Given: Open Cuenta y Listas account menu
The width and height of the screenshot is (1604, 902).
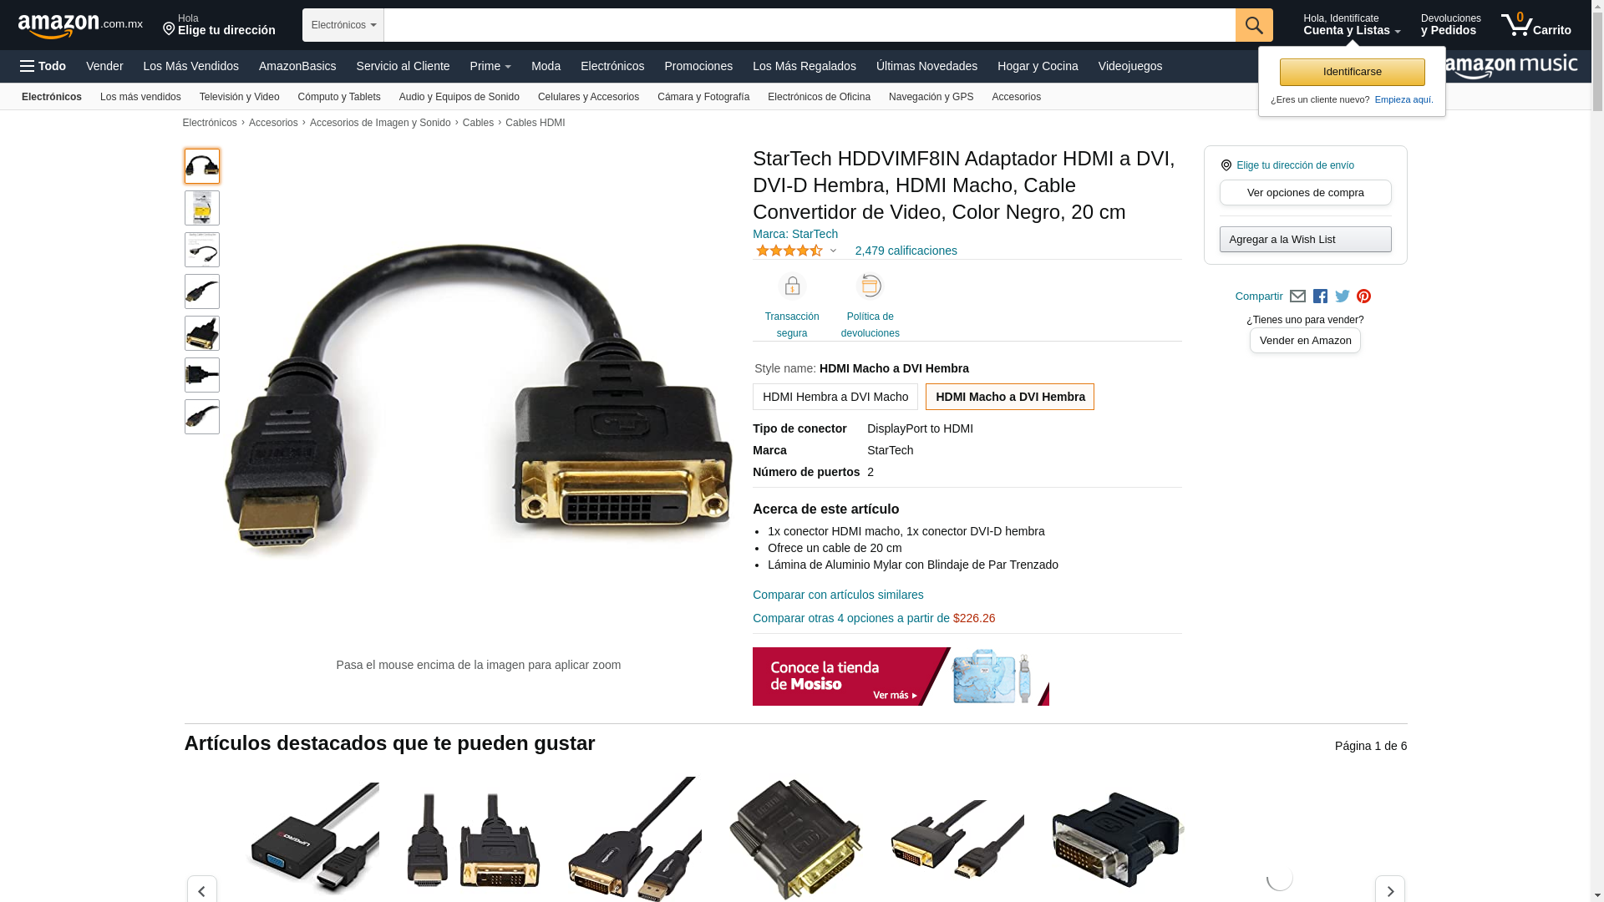Looking at the screenshot, I should 1352,25.
